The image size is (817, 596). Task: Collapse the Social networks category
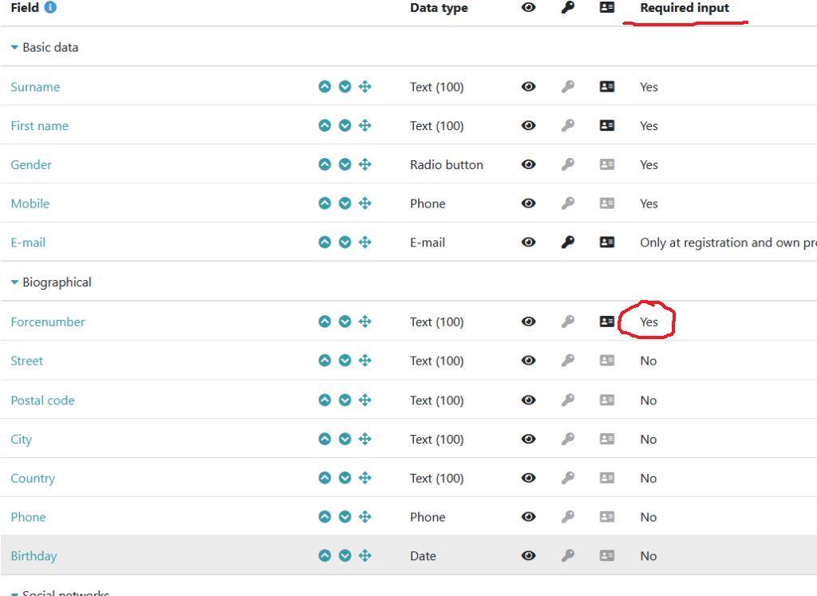tap(14, 593)
